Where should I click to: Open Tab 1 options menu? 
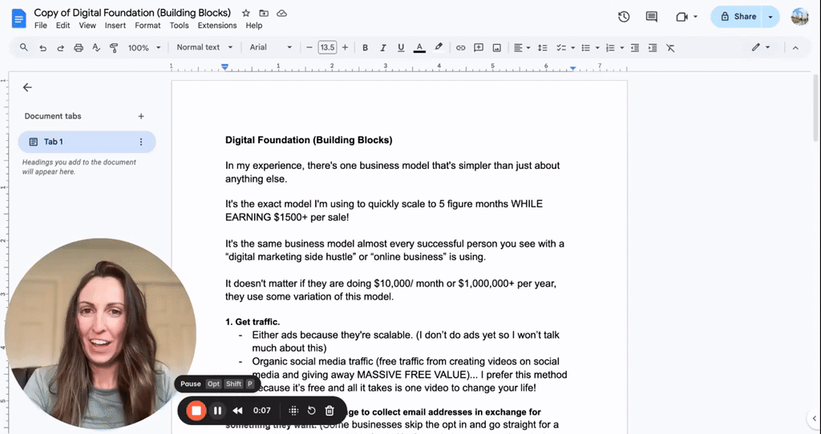[x=141, y=142]
